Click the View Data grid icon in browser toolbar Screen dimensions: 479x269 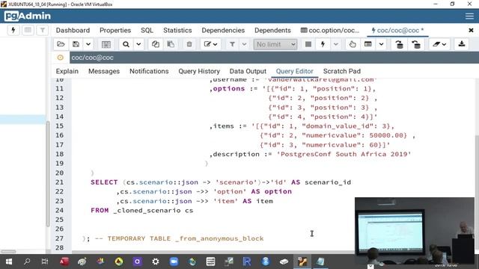pos(28,30)
